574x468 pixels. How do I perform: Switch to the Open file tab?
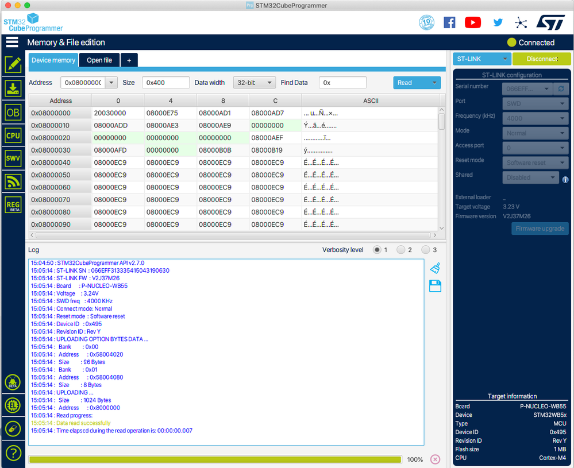point(99,60)
